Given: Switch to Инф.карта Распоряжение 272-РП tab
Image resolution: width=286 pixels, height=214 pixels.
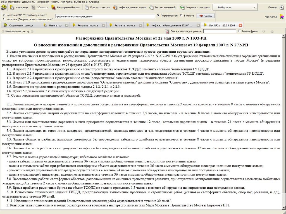Looking at the screenshot, I should 172,25.
